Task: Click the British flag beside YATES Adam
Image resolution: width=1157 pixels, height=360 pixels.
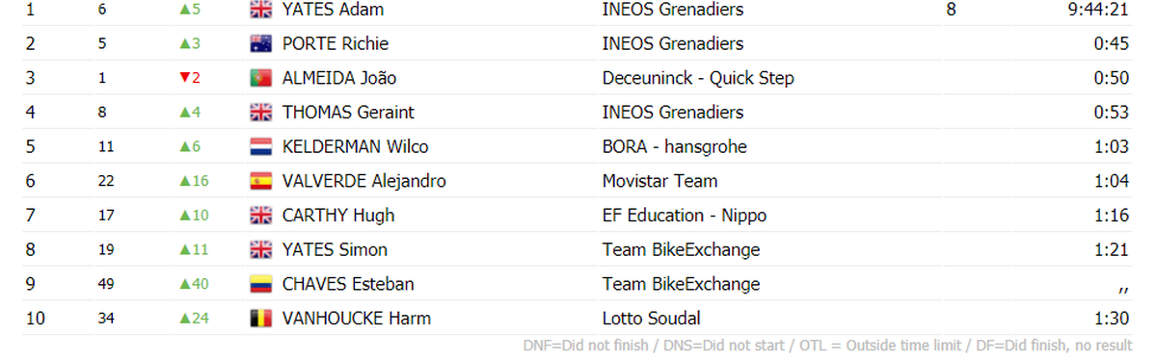Action: tap(260, 11)
